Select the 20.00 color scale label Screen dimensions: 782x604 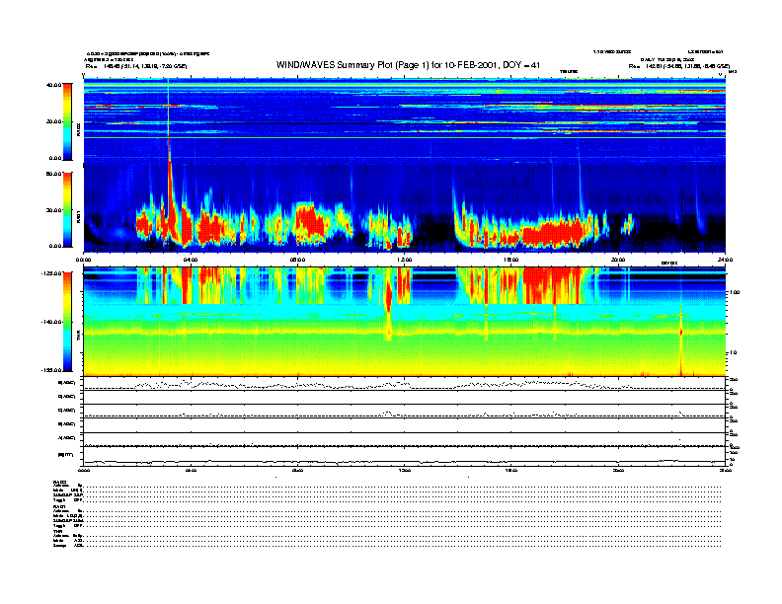(53, 121)
